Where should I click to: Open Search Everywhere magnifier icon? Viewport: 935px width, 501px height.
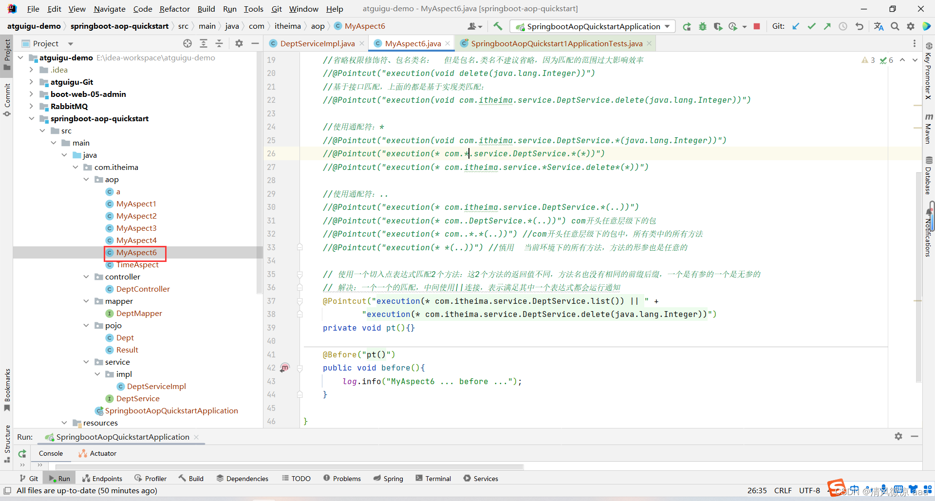(895, 26)
